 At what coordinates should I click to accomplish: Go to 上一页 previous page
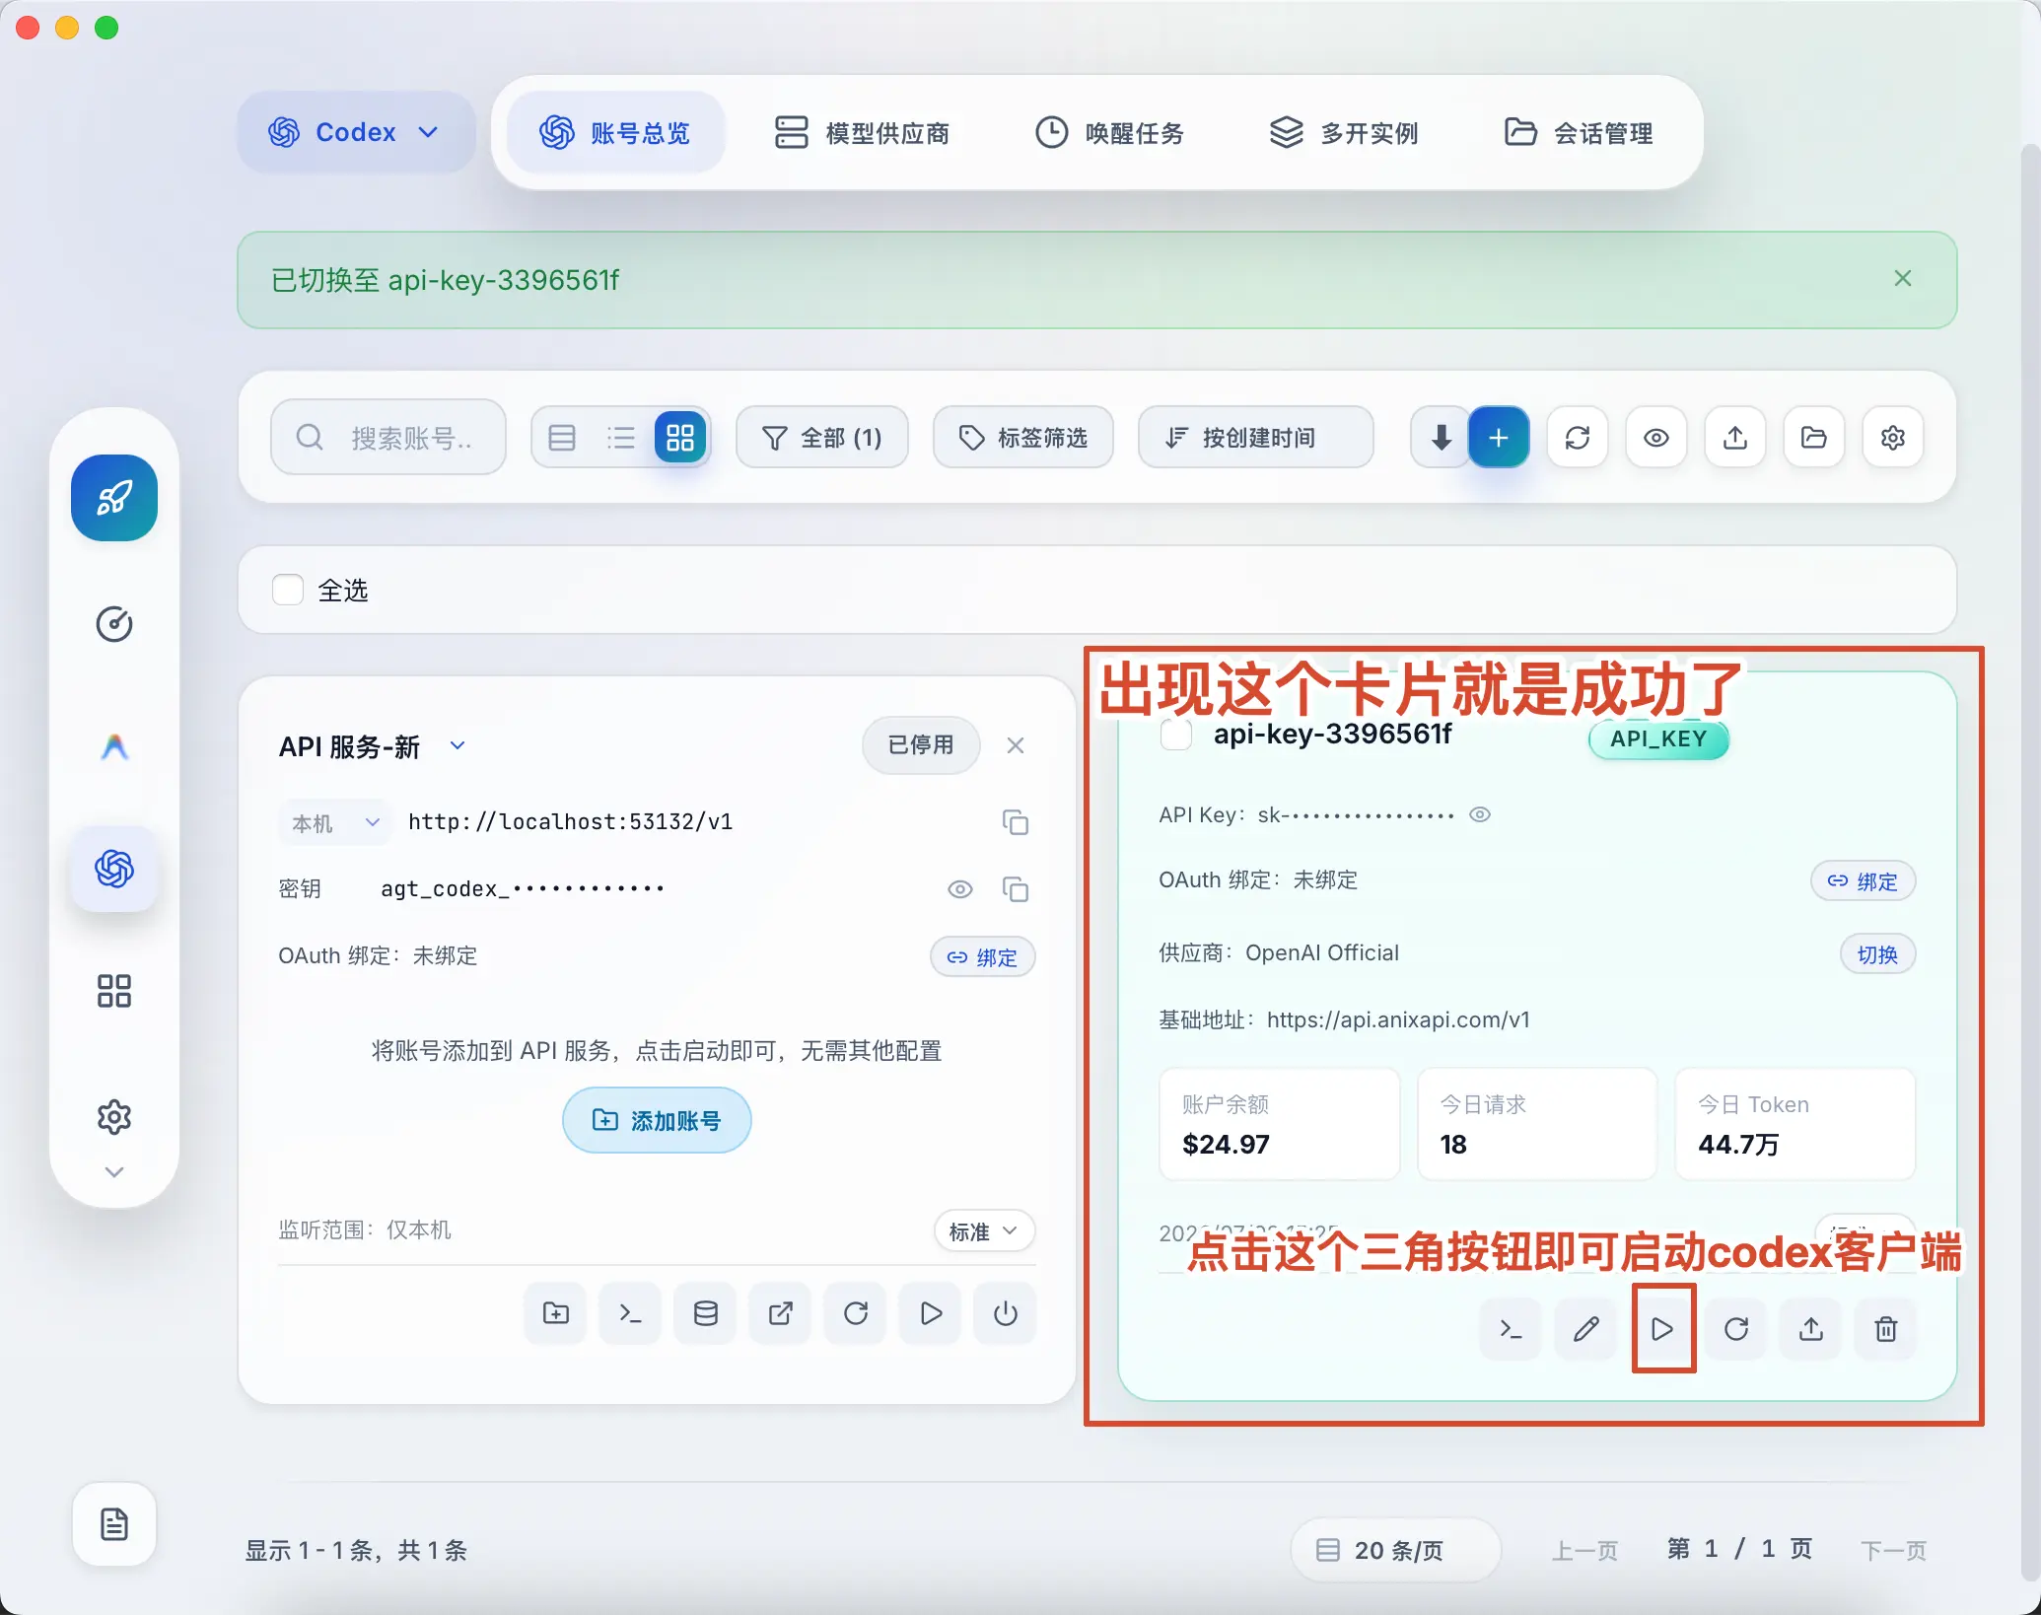click(1584, 1550)
